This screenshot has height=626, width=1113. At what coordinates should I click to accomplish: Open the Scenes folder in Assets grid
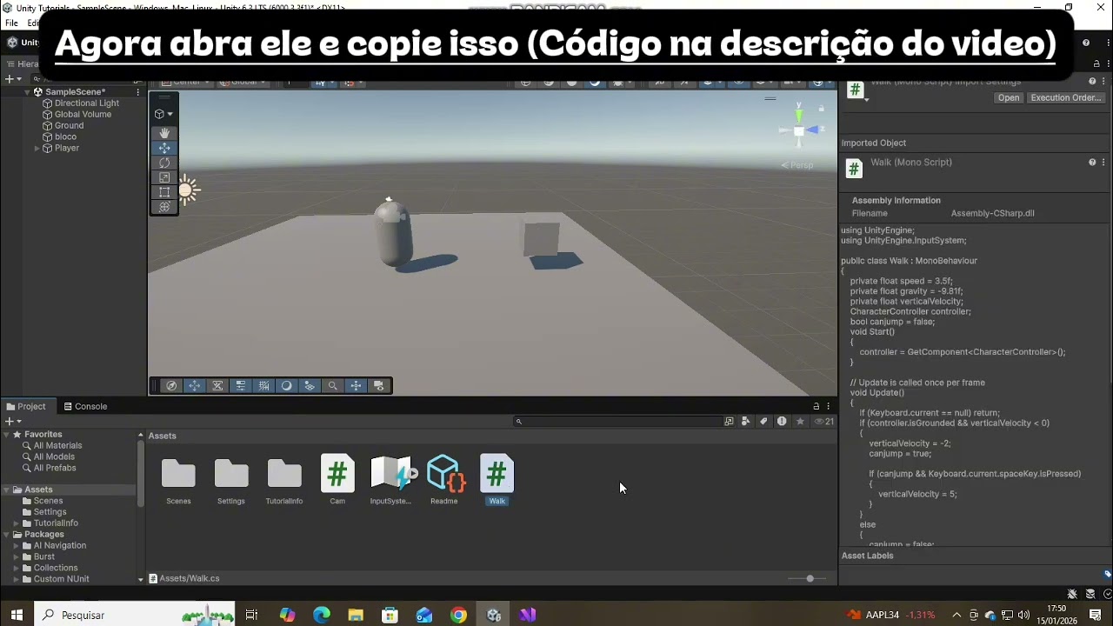178,479
